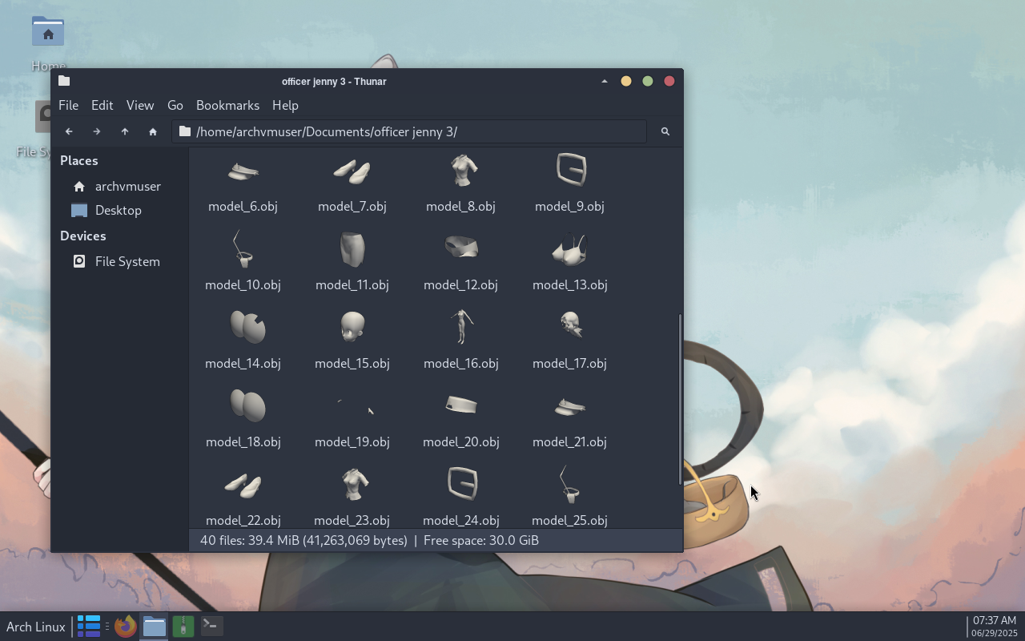Select the model_19.obj file icon
This screenshot has height=641, width=1025.
point(356,406)
